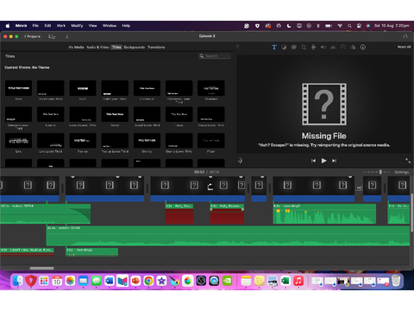Open the Speed adjustment icon
414x311 pixels.
click(343, 48)
